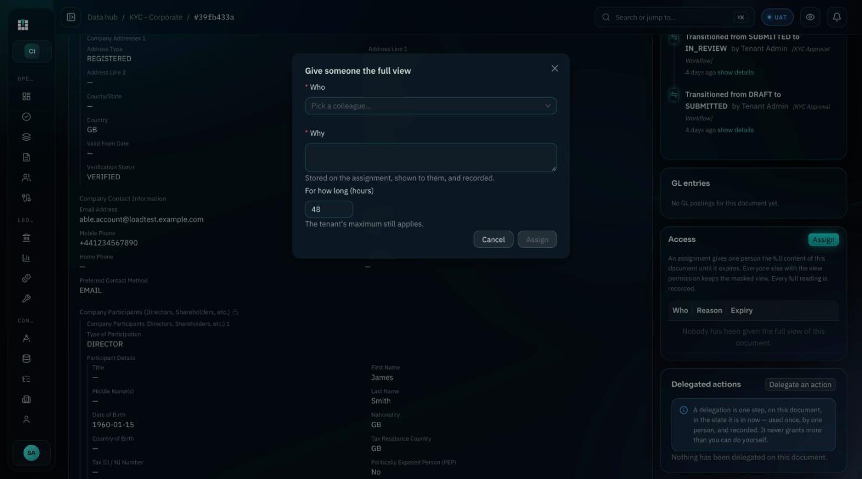
Task: Open the list tree icon in sidebar
Action: (x=26, y=379)
